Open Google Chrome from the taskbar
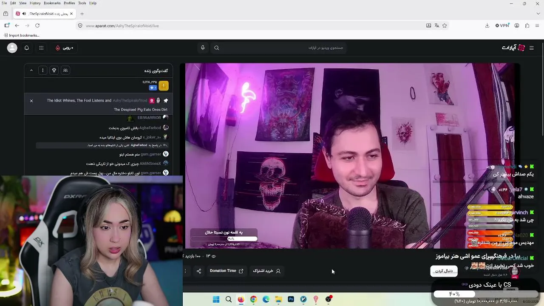This screenshot has width=544, height=306. click(x=253, y=299)
